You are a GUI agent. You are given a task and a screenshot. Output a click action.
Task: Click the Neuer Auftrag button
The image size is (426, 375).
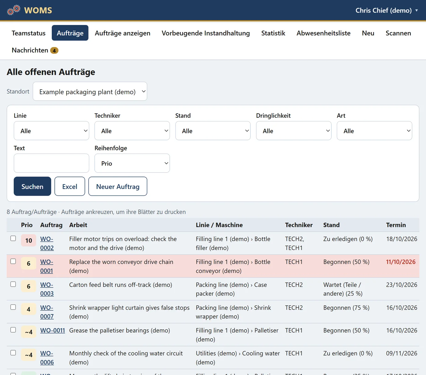[118, 186]
